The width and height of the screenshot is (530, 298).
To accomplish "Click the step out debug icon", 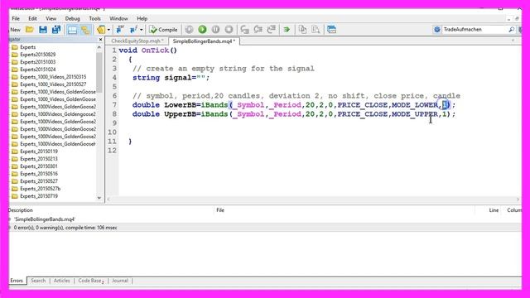I will [272, 30].
